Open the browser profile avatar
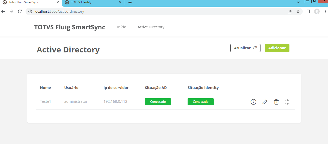The width and height of the screenshot is (328, 144). point(317,11)
